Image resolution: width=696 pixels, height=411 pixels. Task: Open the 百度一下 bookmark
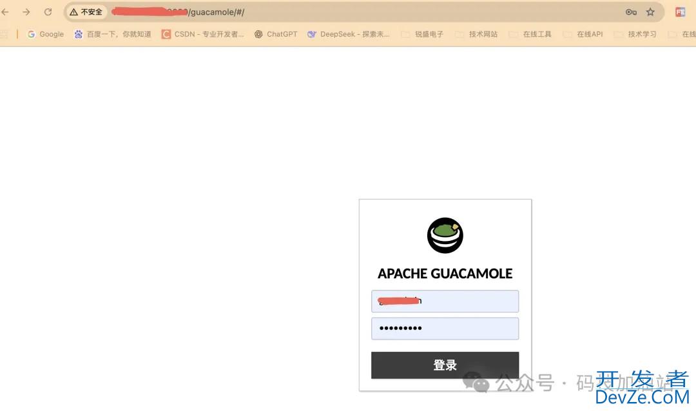click(x=113, y=34)
